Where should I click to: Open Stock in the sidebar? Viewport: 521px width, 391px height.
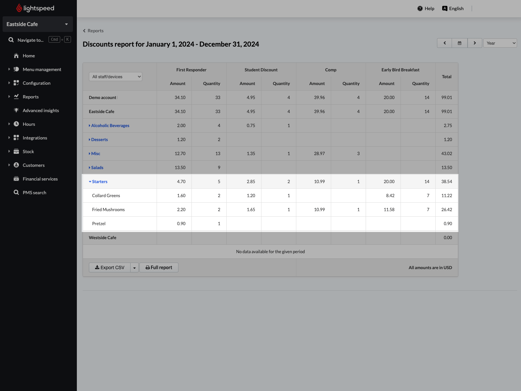[28, 152]
